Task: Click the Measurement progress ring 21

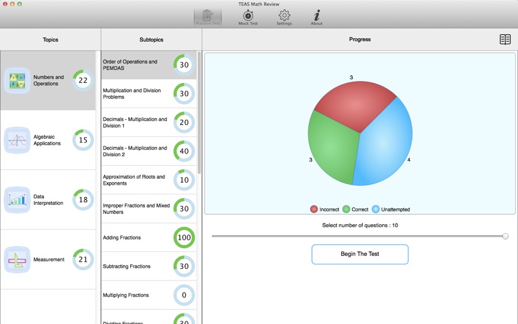Action: click(x=83, y=260)
